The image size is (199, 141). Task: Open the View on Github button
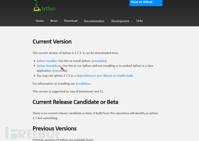pos(146,3)
